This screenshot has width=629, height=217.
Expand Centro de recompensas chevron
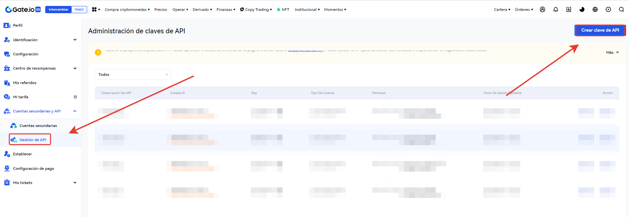tap(75, 68)
